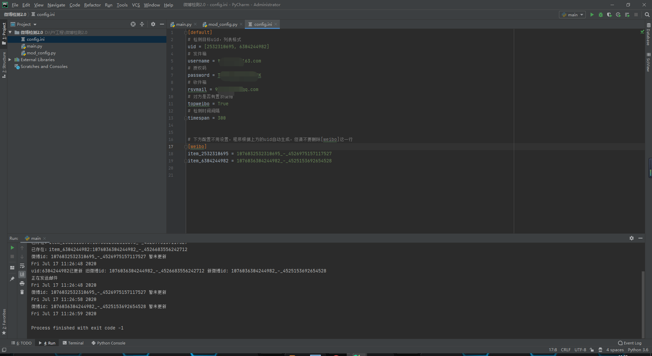Image resolution: width=652 pixels, height=356 pixels.
Task: Pin the Run tab
Action: tap(12, 279)
